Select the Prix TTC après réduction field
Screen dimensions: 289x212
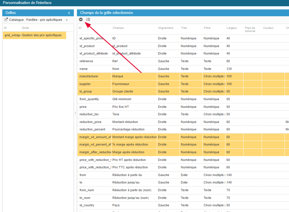click(130, 167)
